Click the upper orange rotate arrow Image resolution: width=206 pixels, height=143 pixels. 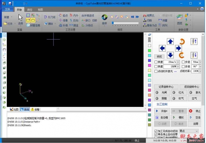[182, 42]
